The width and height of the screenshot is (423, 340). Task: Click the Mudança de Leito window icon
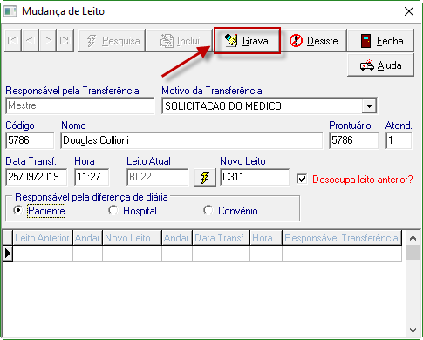(10, 11)
